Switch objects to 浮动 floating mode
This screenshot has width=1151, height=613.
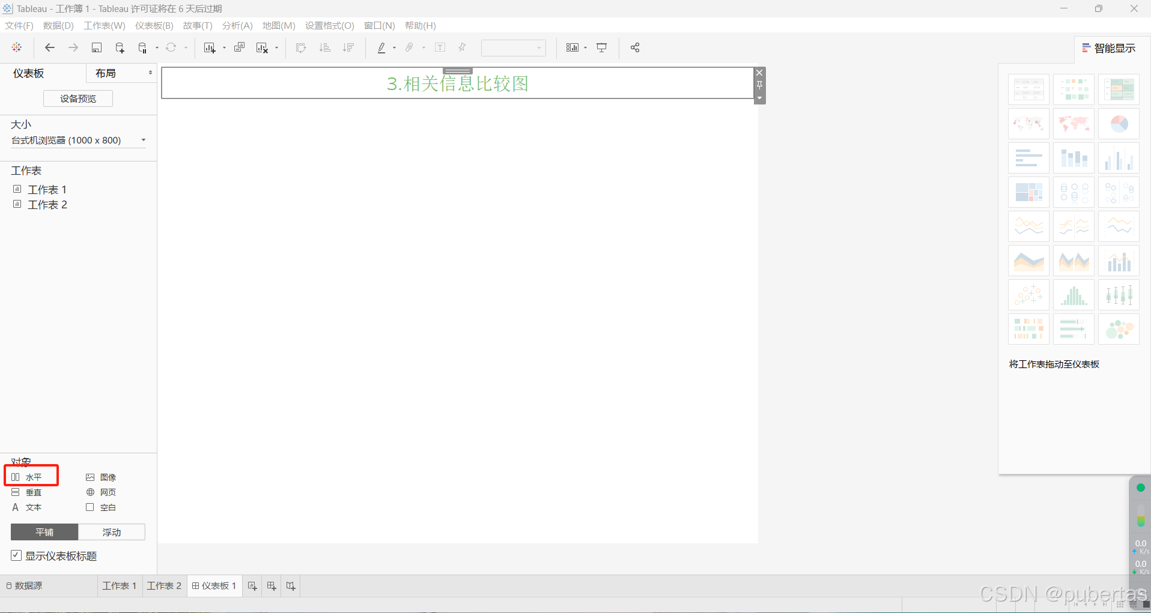[x=112, y=532]
